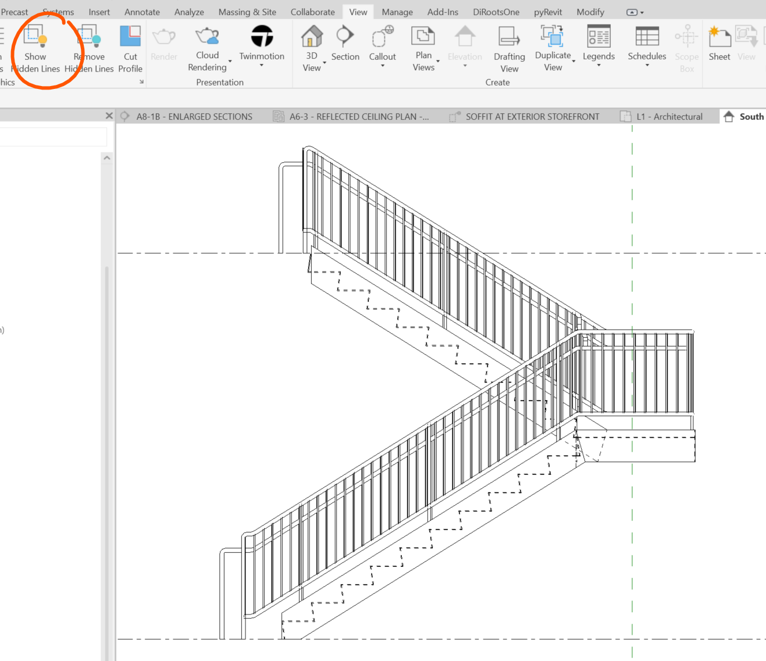Select the Show Hidden Lines tool

(34, 47)
